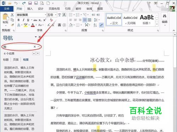Open Change Case Aa dropdown
The width and height of the screenshot is (177, 132).
[x=41, y=25]
